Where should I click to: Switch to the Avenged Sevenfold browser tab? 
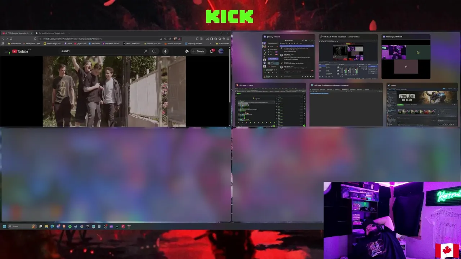(x=16, y=33)
